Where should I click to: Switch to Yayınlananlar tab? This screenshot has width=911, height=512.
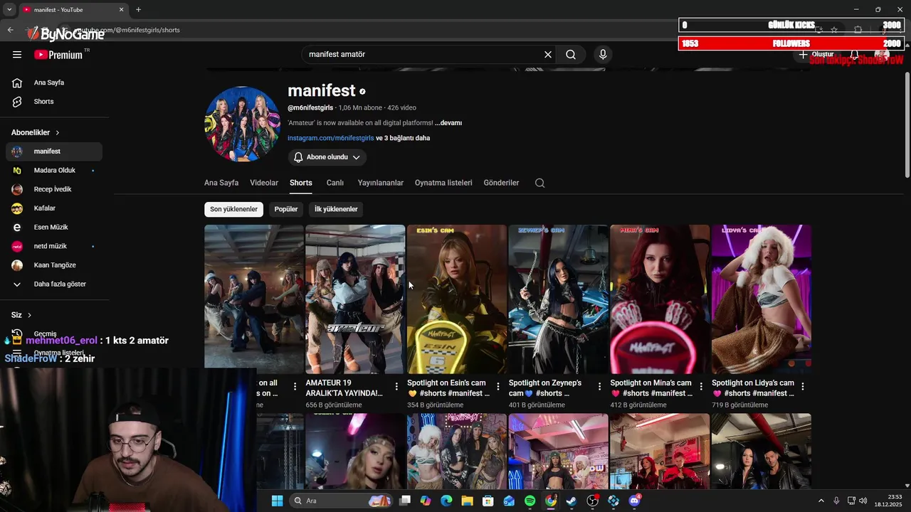(x=381, y=183)
